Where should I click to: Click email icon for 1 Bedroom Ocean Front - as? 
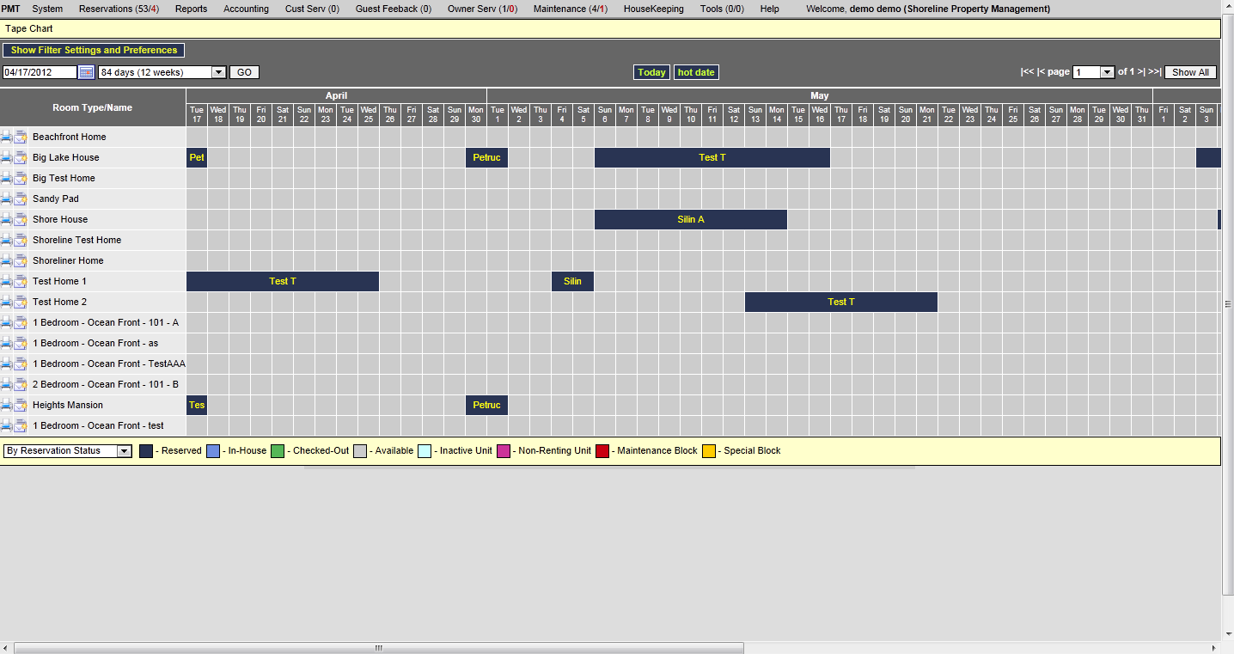pyautogui.click(x=21, y=343)
